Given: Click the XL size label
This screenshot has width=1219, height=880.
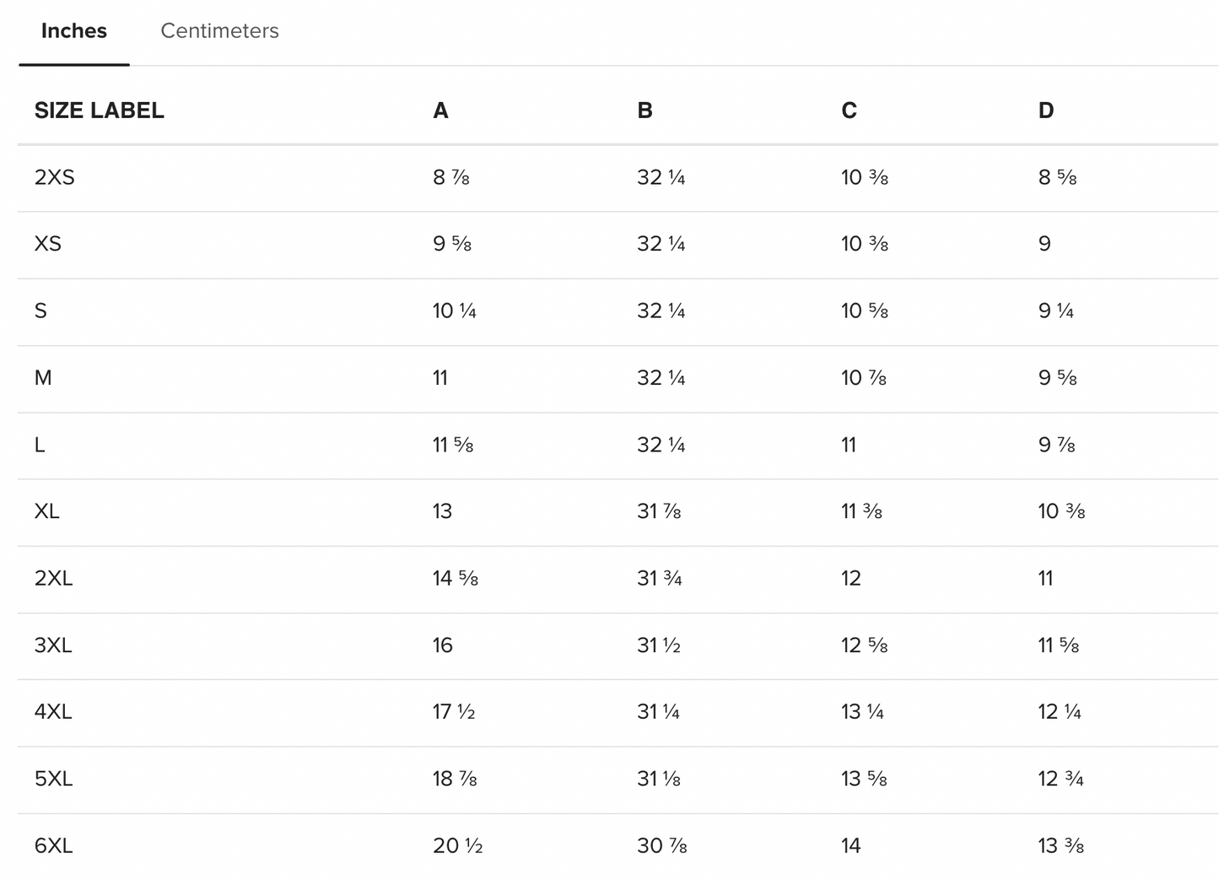Looking at the screenshot, I should tap(46, 511).
